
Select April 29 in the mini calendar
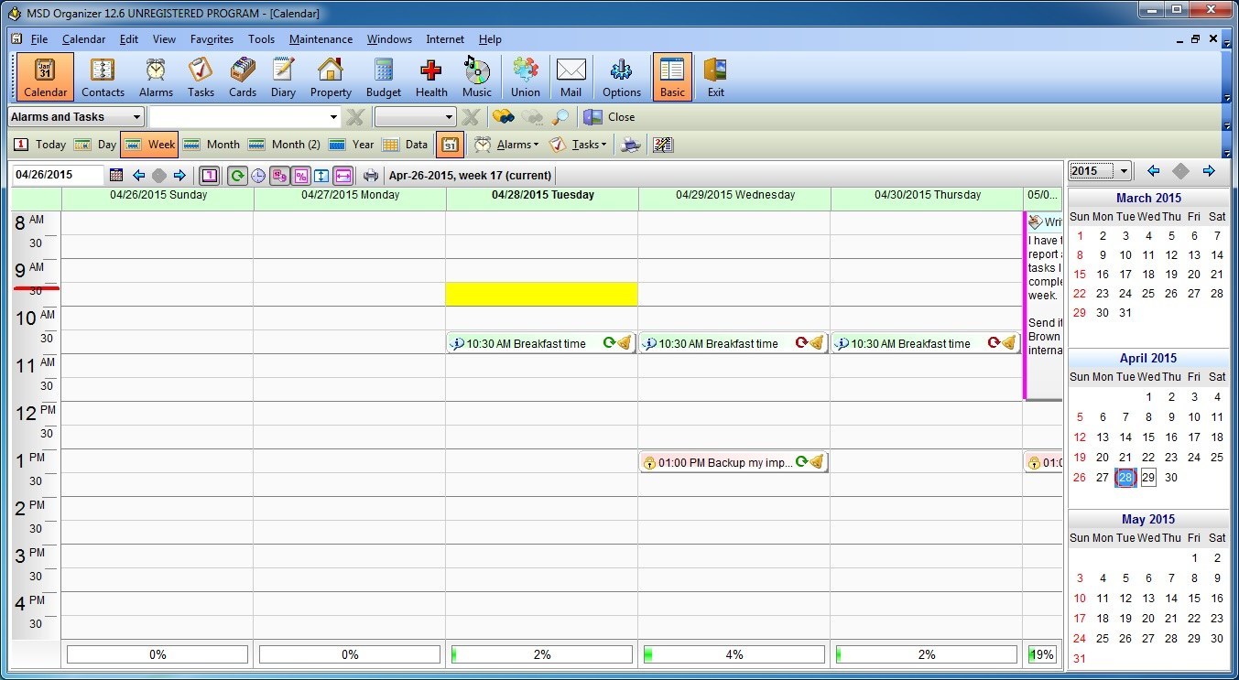tap(1148, 477)
